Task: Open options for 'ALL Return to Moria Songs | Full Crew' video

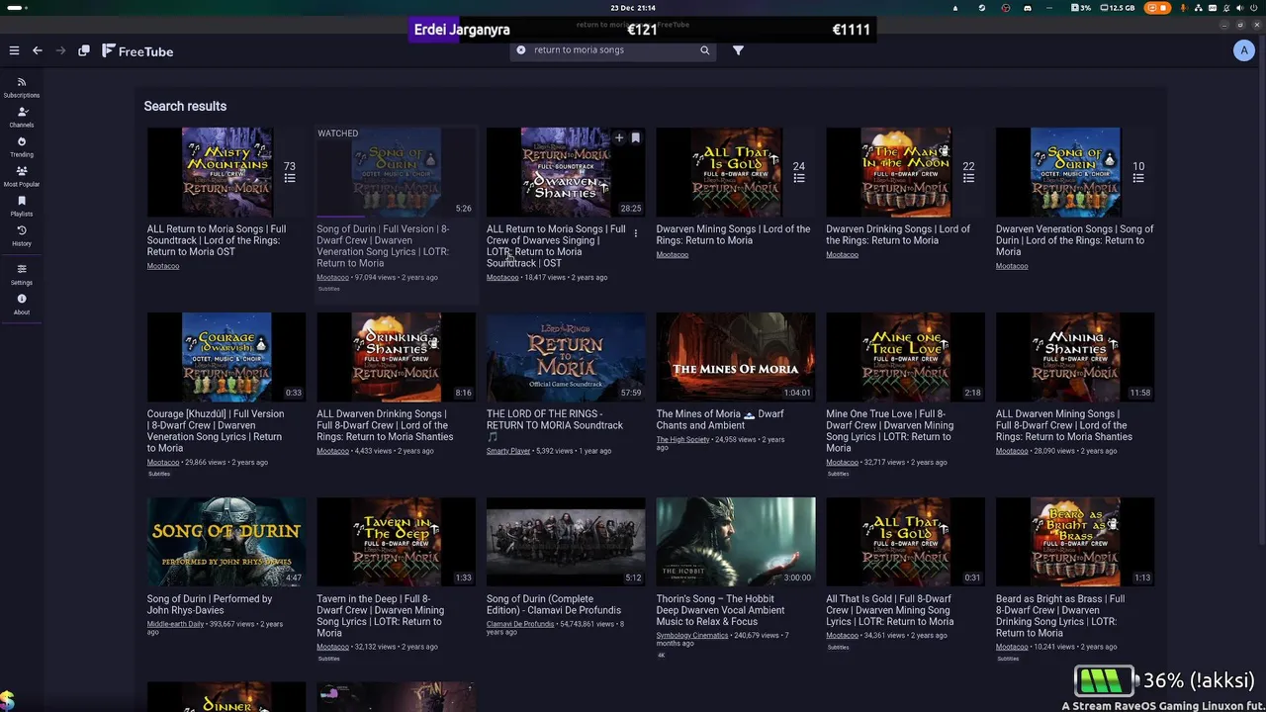Action: tap(636, 234)
